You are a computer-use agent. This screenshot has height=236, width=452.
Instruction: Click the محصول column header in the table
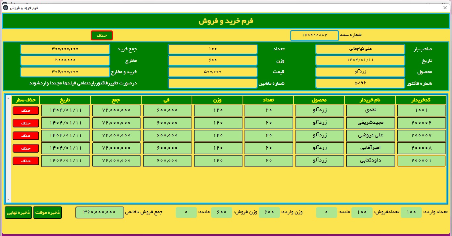pos(319,100)
